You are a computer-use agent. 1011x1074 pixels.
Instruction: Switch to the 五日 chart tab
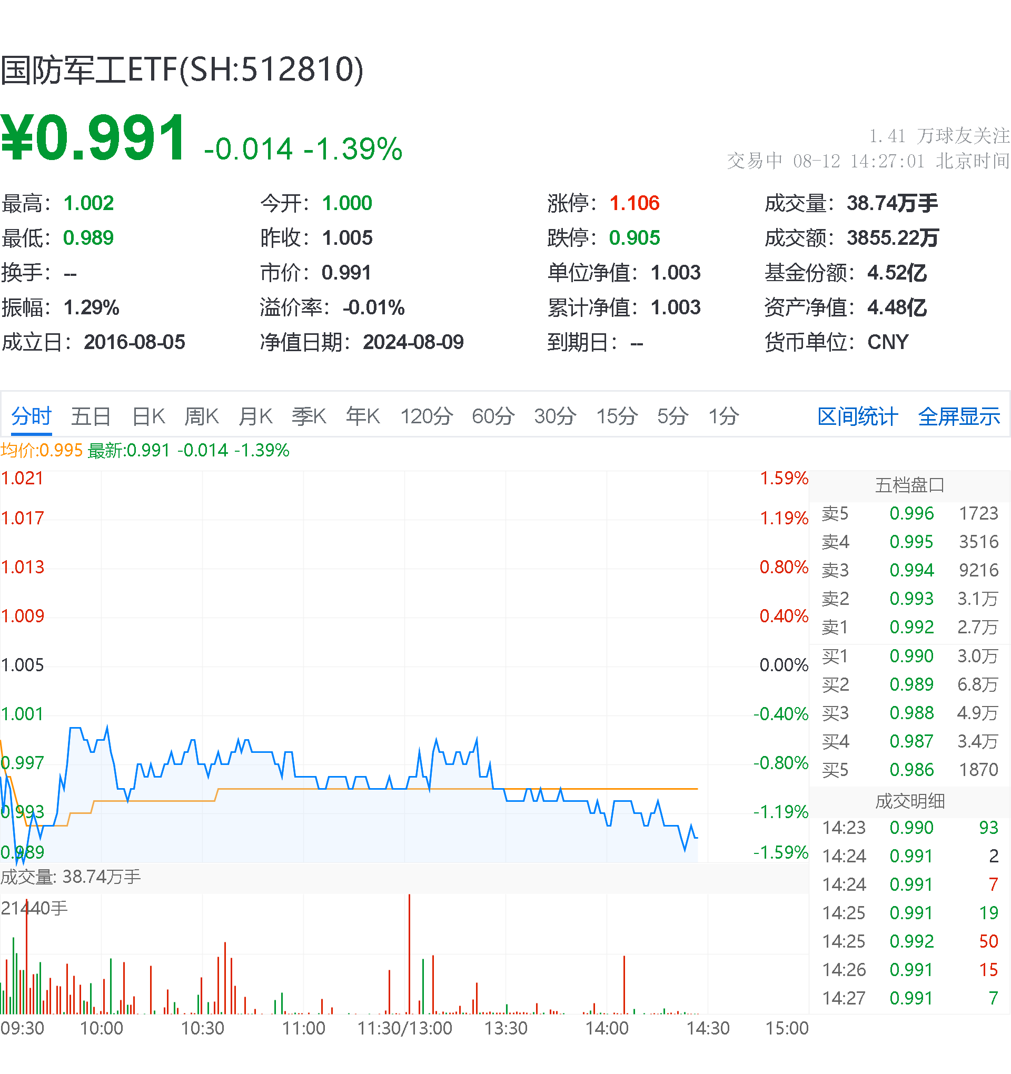91,416
